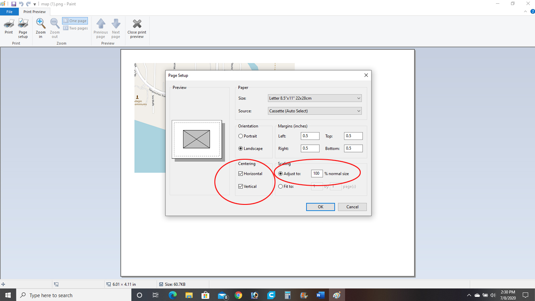The height and width of the screenshot is (301, 535).
Task: Select Portrait orientation
Action: point(248,136)
